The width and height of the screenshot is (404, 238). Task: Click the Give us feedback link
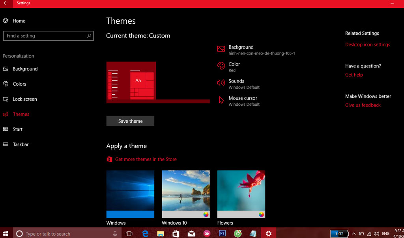363,105
